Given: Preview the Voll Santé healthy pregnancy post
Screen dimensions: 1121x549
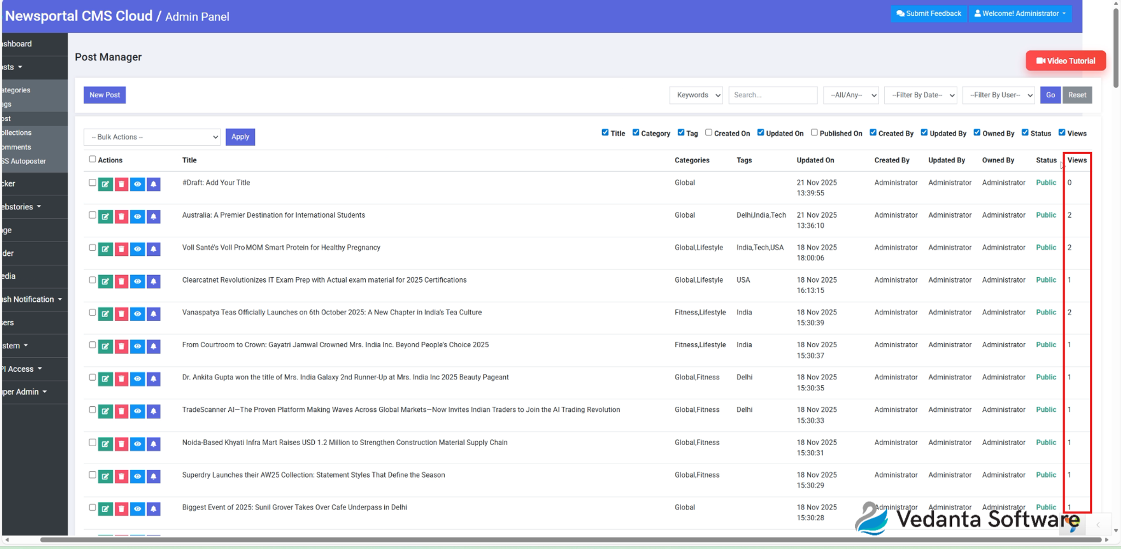Looking at the screenshot, I should click(137, 249).
